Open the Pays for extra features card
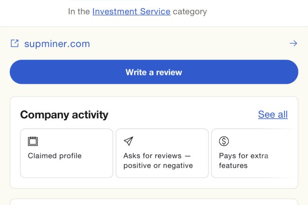 (x=254, y=153)
